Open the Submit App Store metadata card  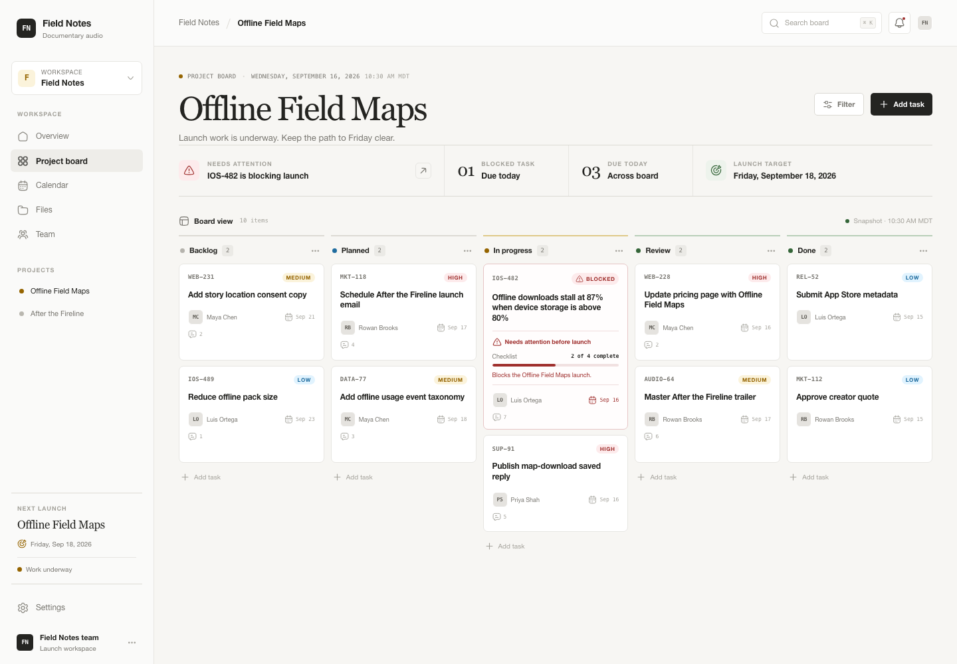click(x=859, y=312)
